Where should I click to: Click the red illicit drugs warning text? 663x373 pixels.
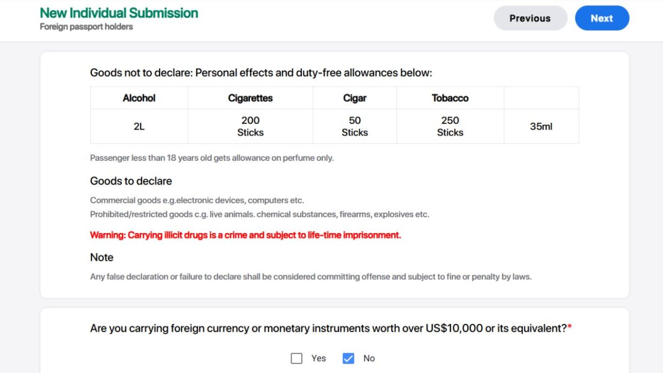pos(245,235)
